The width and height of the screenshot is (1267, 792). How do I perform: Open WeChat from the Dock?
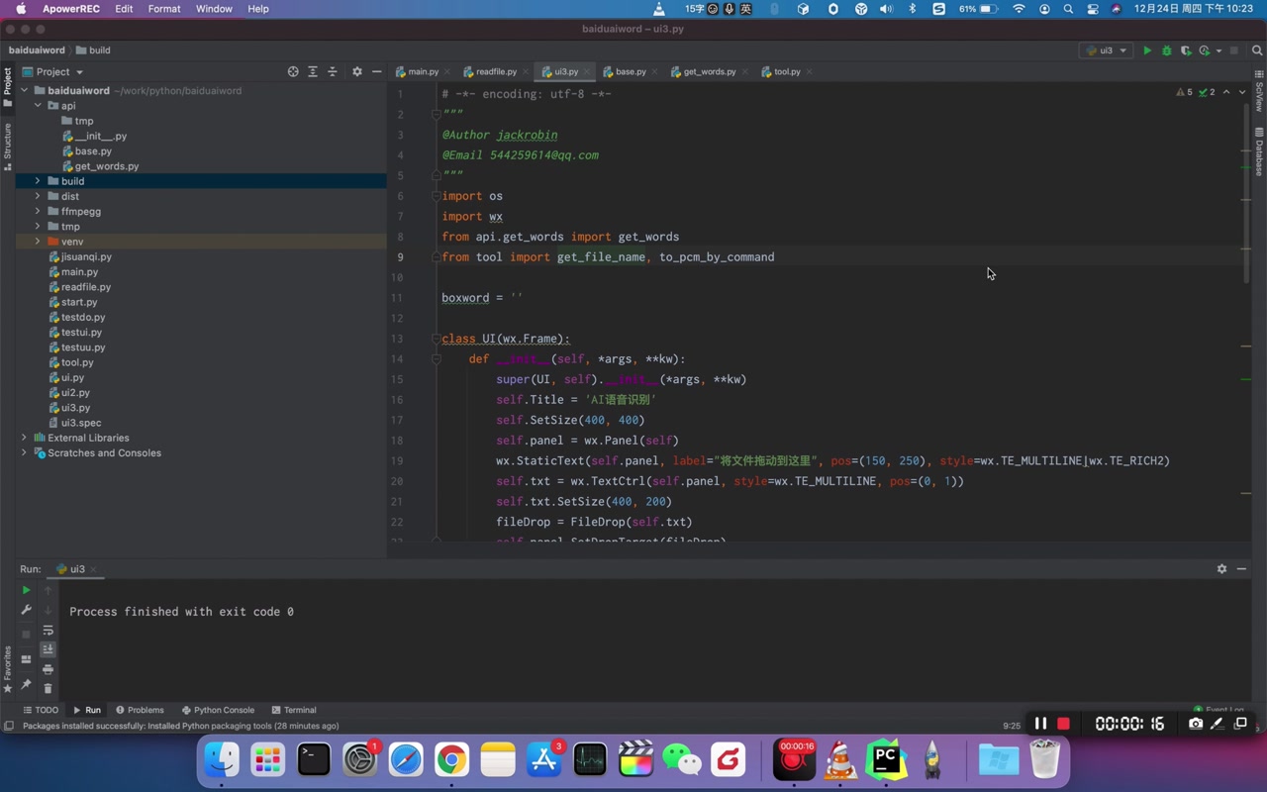(x=681, y=759)
